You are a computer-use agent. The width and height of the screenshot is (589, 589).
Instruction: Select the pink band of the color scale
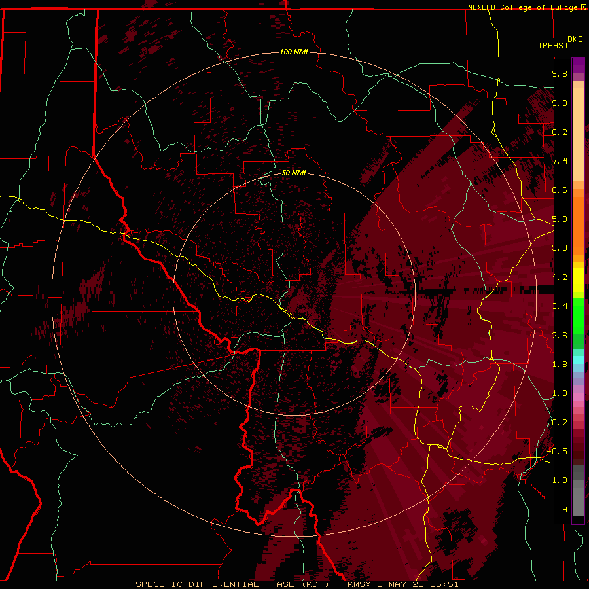[x=578, y=397]
